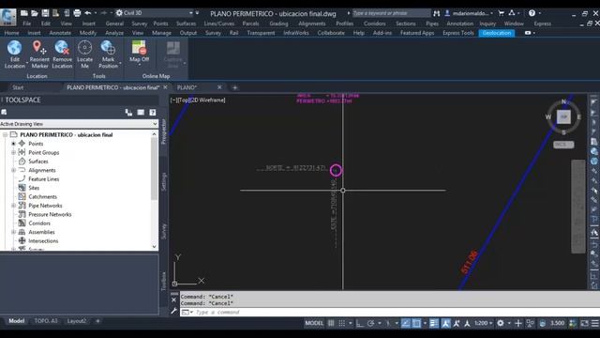Expand the Pipe Networks tree node

pos(13,206)
